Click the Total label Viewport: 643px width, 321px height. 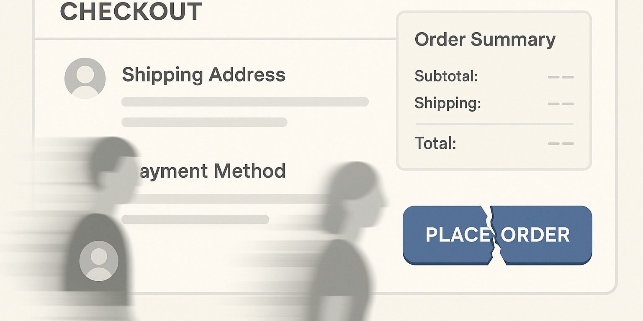tap(435, 143)
